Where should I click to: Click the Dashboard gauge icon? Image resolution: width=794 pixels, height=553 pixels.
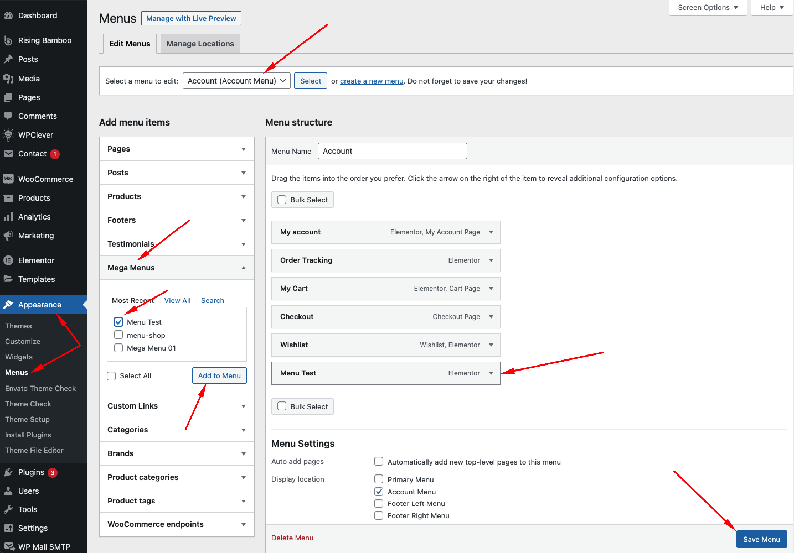(x=8, y=15)
